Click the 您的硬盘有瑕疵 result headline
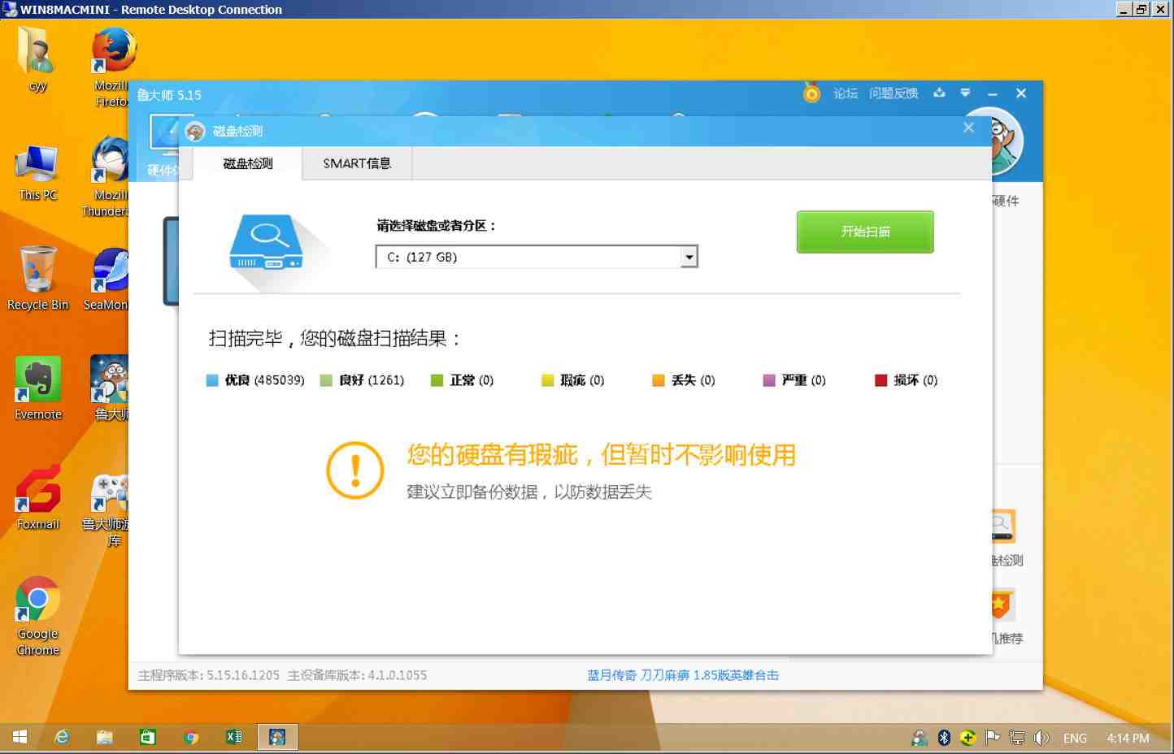Screen dimensions: 1174x754 click(602, 455)
